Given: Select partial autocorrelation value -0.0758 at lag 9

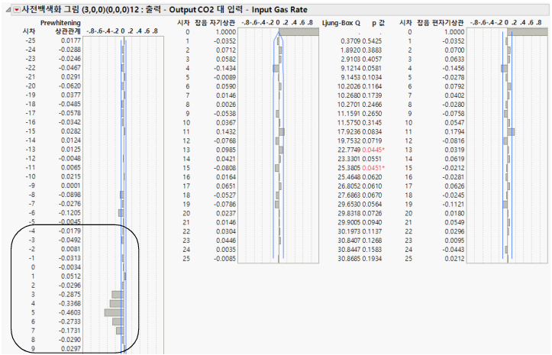Looking at the screenshot, I should (x=453, y=114).
